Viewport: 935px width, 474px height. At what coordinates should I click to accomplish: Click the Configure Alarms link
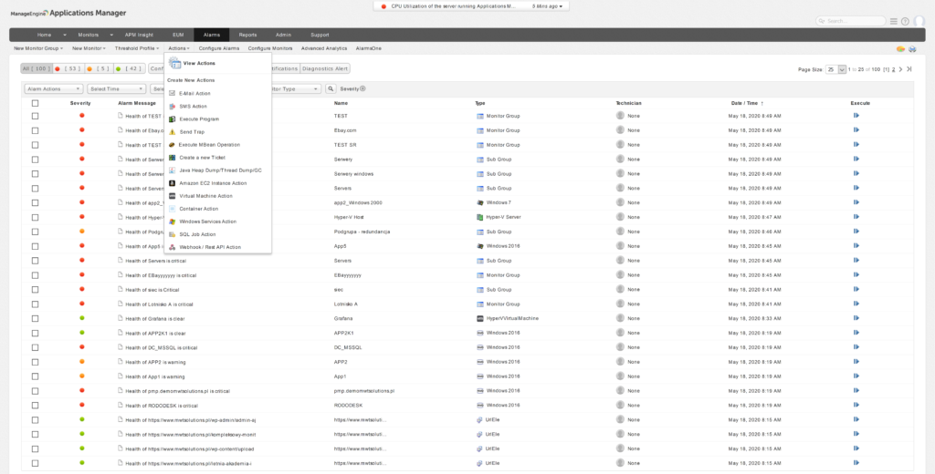click(x=219, y=47)
